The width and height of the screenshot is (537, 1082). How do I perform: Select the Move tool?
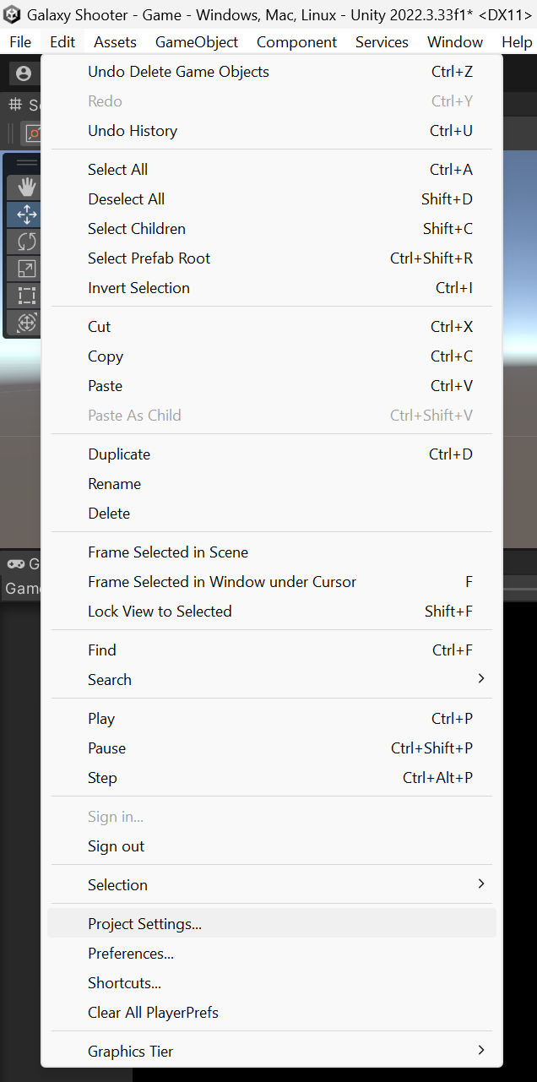pos(26,215)
